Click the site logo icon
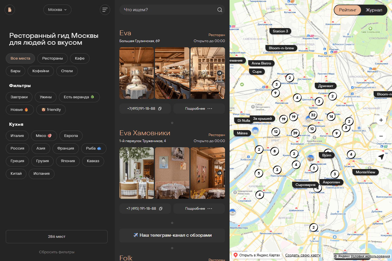This screenshot has height=261, width=392. (9, 10)
